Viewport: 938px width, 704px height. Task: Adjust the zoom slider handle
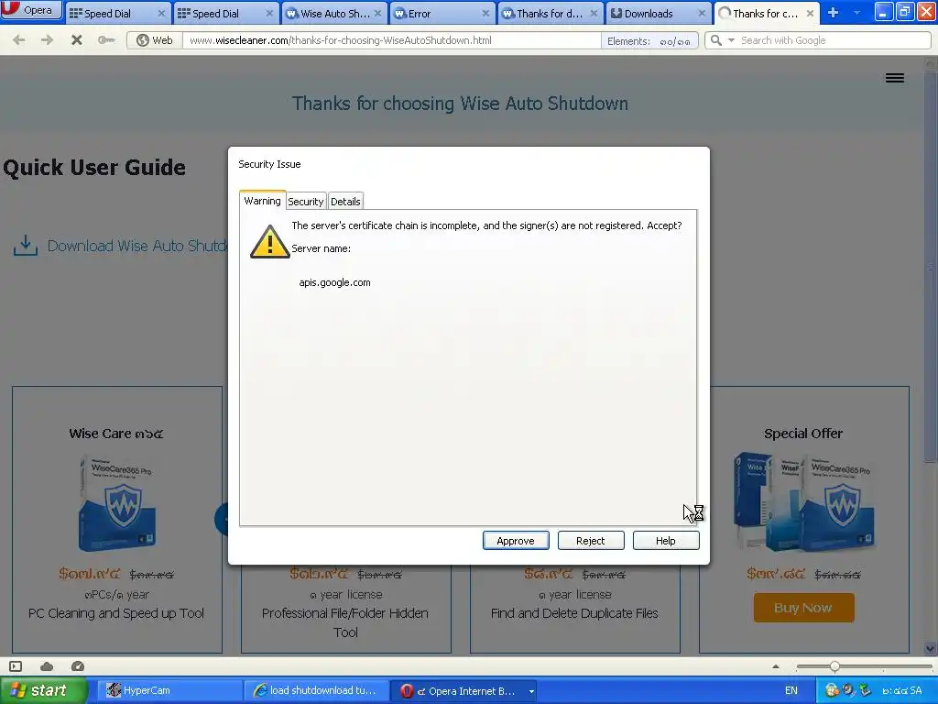[834, 666]
